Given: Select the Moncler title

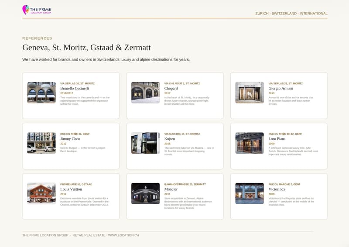Looking at the screenshot, I should 171,189.
